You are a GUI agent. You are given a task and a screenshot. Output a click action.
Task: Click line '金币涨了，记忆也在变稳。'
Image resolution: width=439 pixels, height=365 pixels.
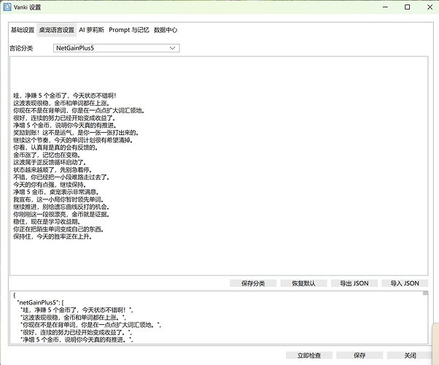pyautogui.click(x=47, y=155)
